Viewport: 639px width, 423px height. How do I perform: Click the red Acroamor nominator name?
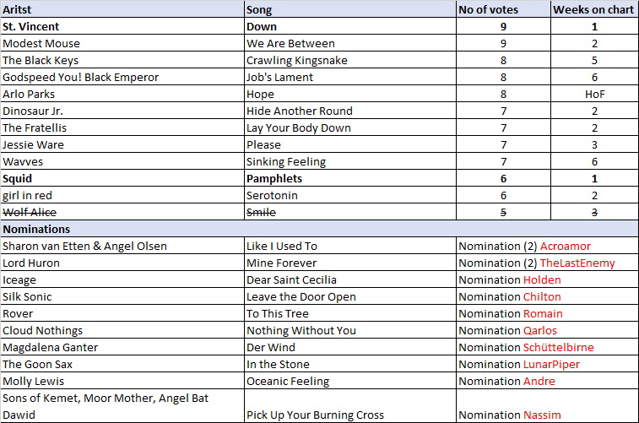tap(566, 247)
